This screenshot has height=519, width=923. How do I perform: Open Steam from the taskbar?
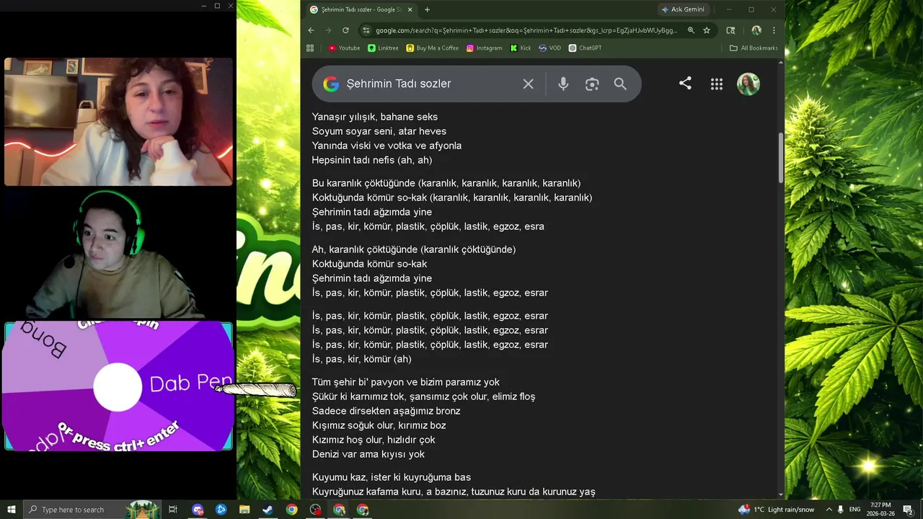point(268,510)
